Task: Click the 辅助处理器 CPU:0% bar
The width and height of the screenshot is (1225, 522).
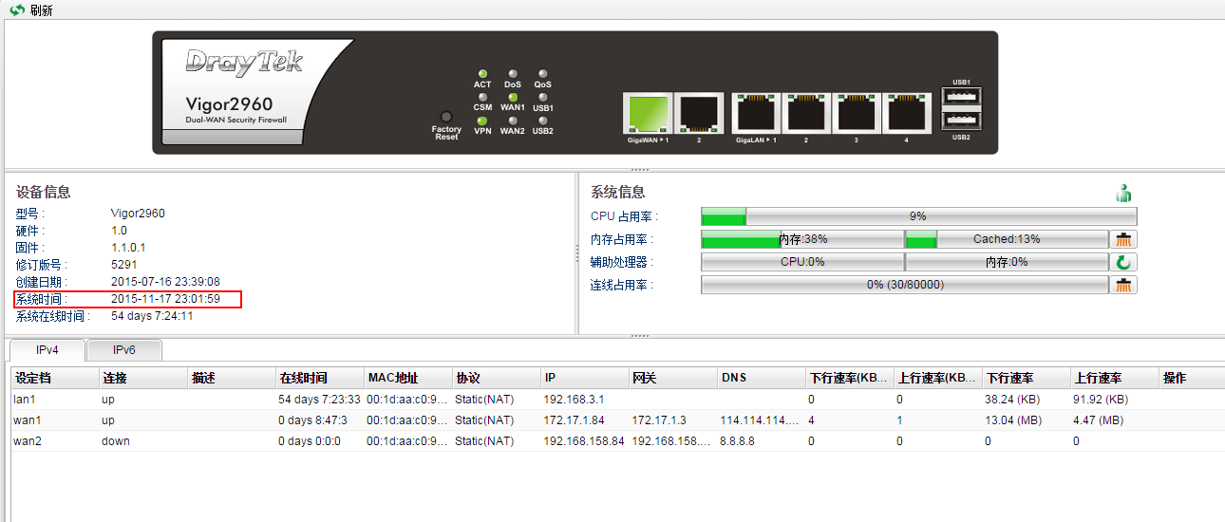Action: pos(802,262)
